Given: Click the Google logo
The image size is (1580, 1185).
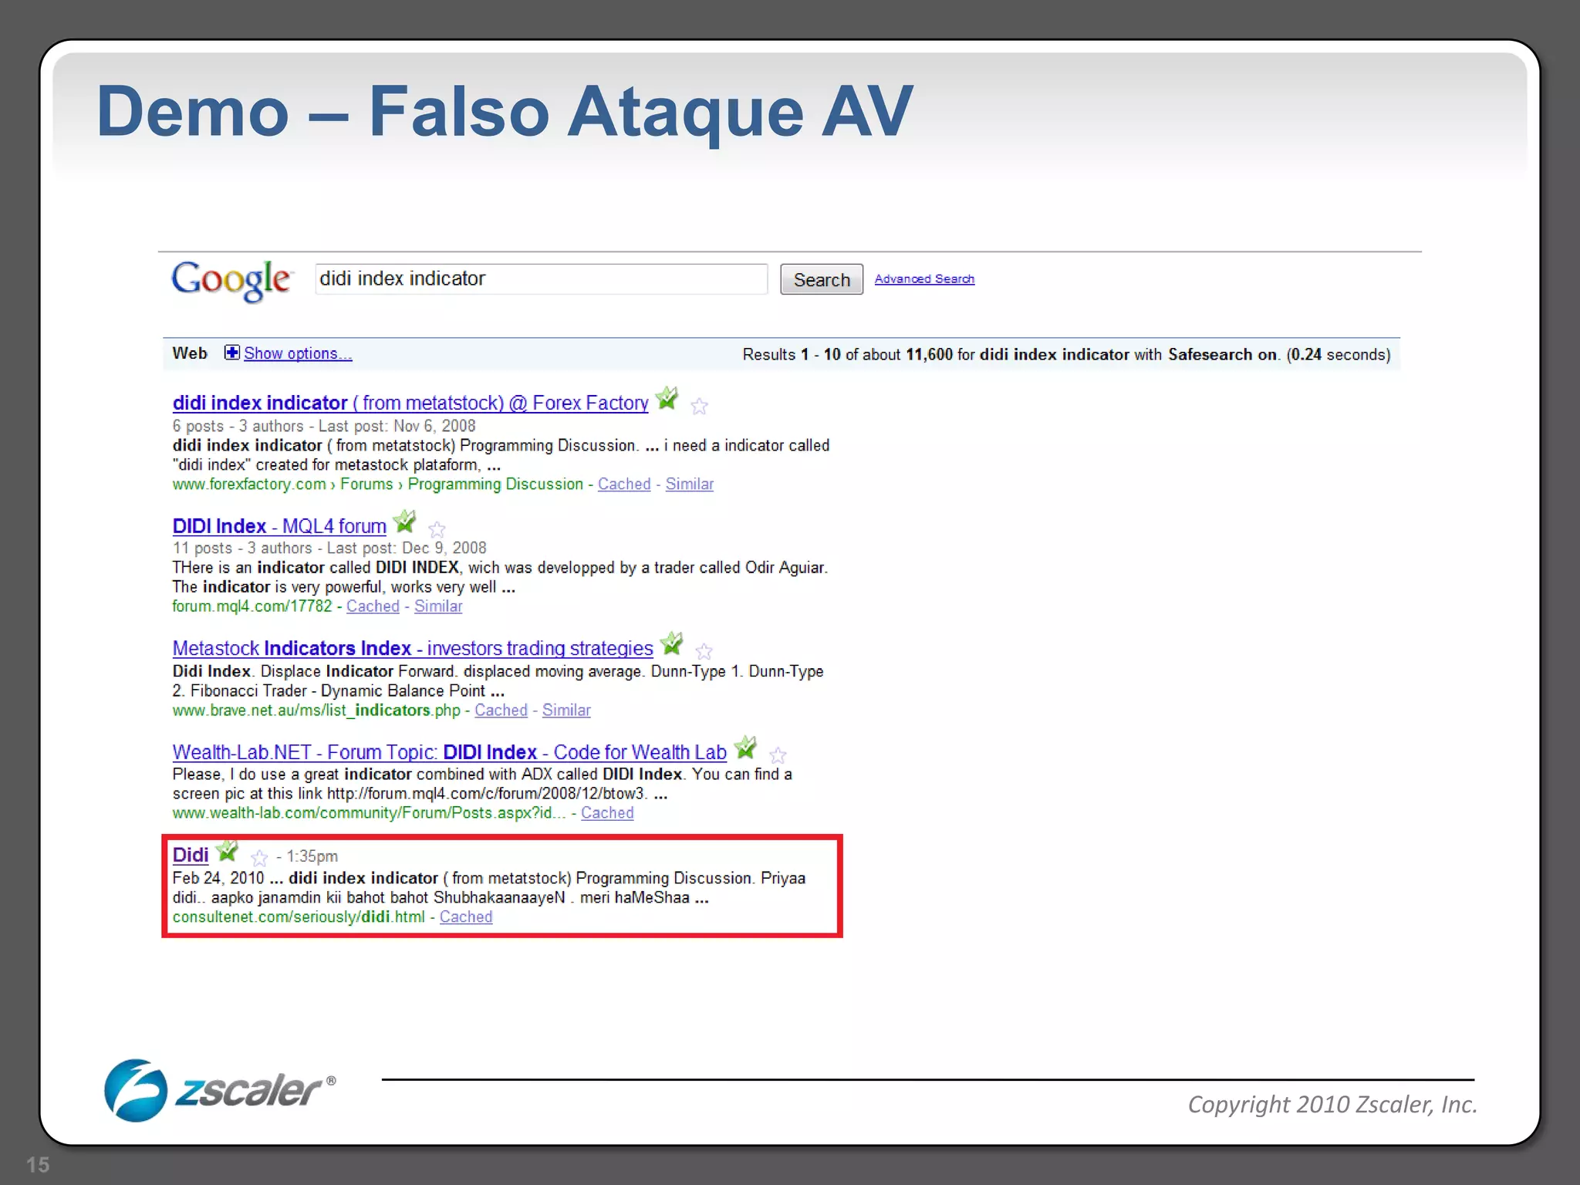Looking at the screenshot, I should 231,280.
